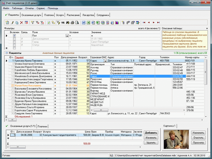
Task: Click the SQL query toolbar icon
Action: (63, 23)
